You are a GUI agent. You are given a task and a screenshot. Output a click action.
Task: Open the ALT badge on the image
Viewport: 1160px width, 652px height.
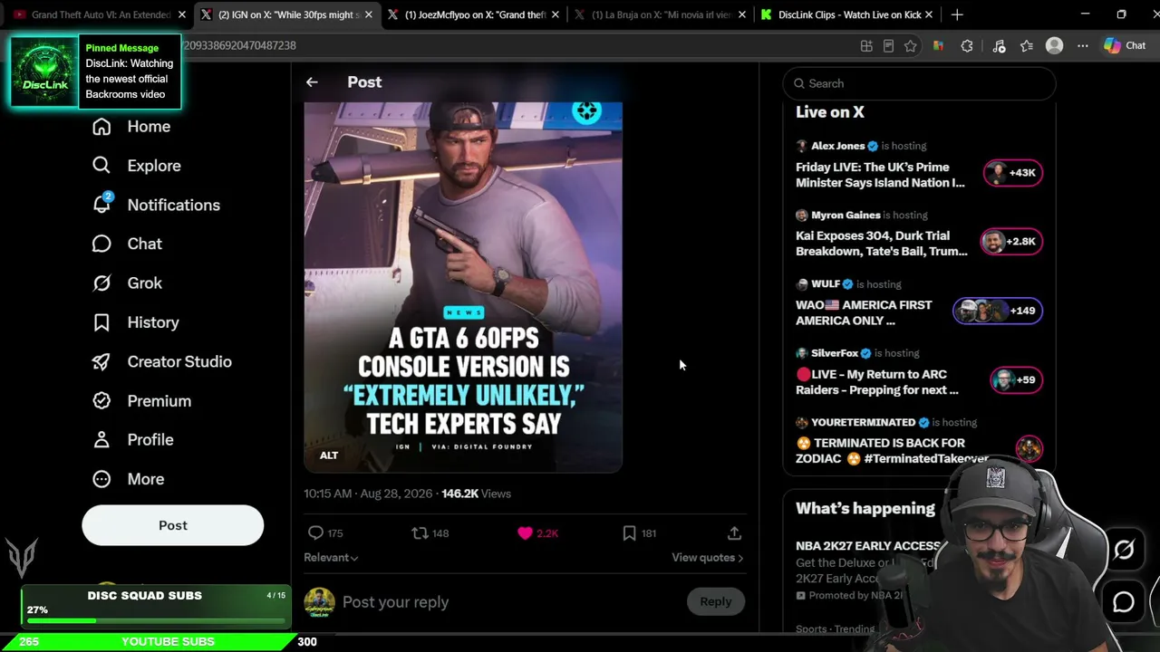click(329, 455)
